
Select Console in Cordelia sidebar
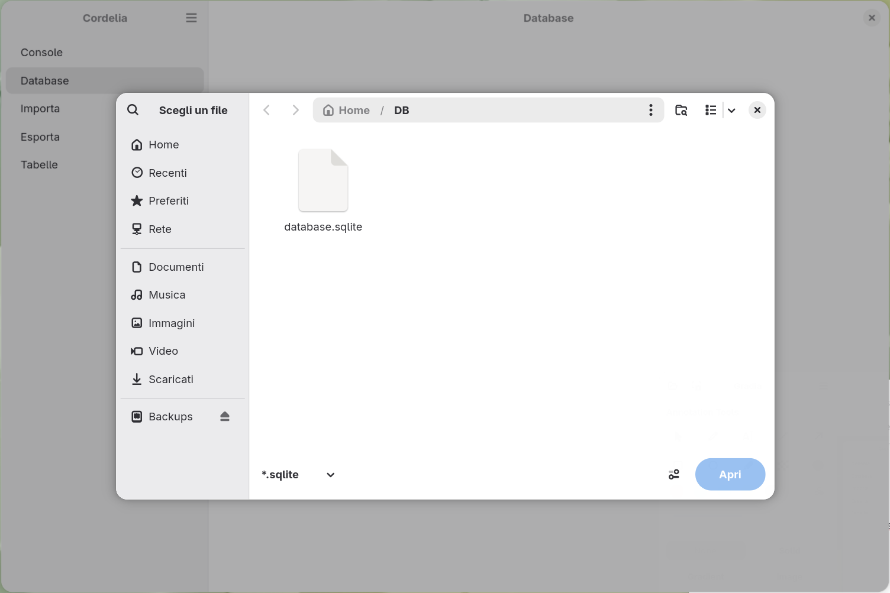[105, 53]
